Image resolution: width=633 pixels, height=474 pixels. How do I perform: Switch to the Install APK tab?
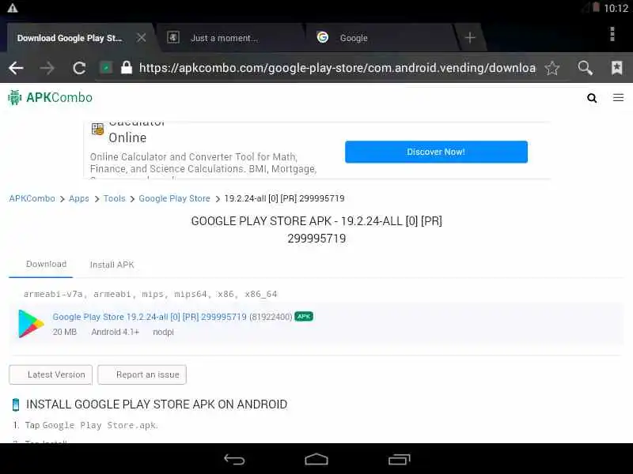pos(112,265)
